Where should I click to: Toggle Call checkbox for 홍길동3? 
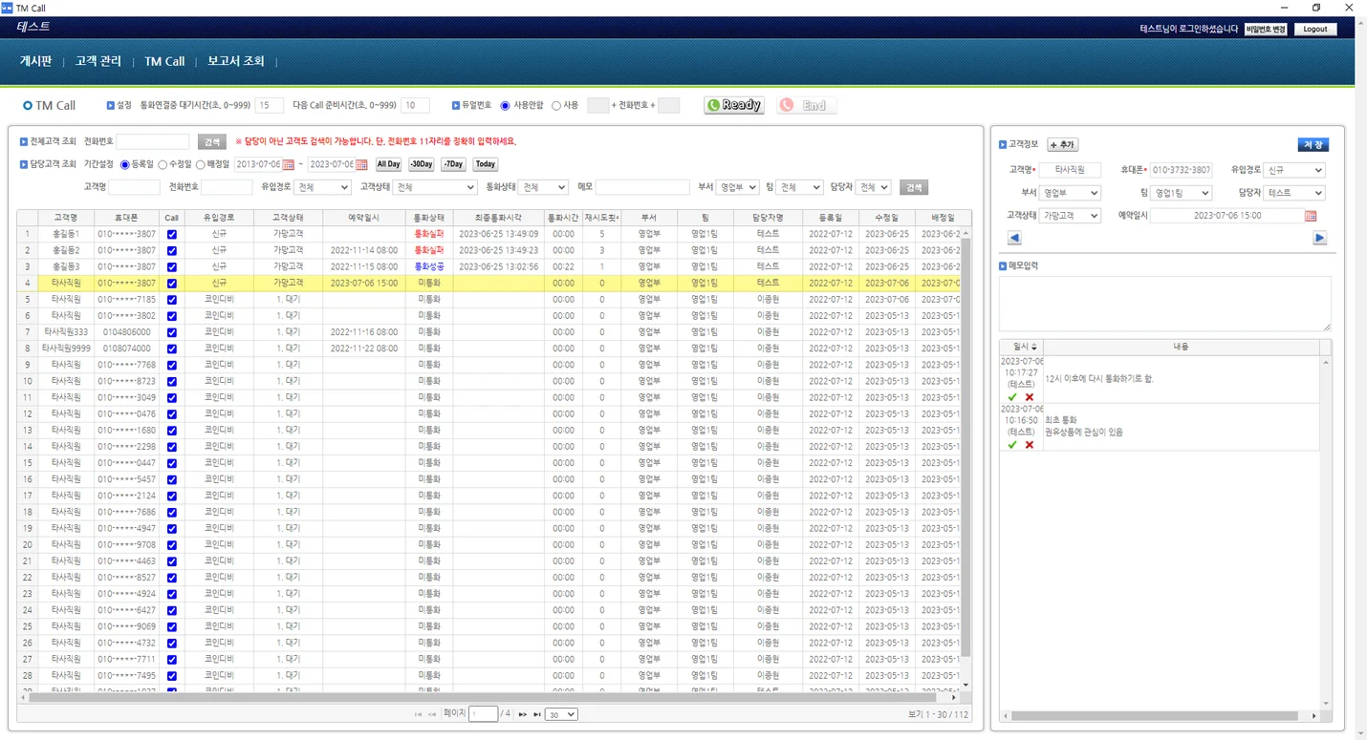pos(171,266)
